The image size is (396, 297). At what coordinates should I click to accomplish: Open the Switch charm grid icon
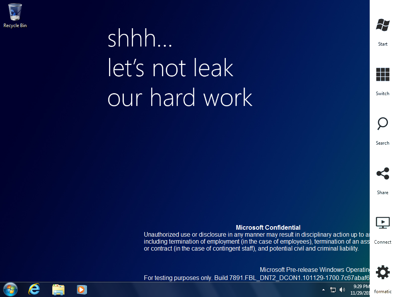click(382, 75)
